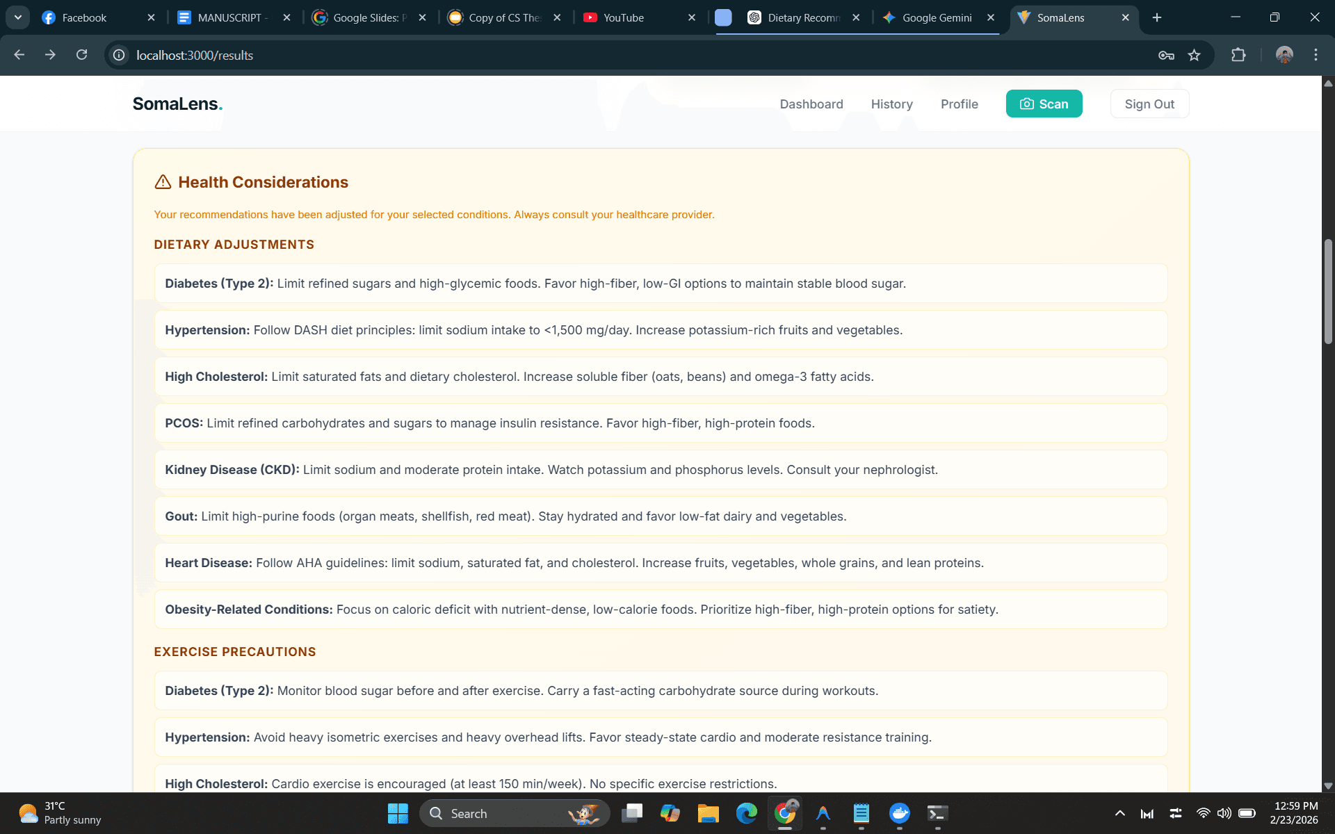Viewport: 1335px width, 834px height.
Task: Open File Explorer from the taskbar
Action: point(708,813)
